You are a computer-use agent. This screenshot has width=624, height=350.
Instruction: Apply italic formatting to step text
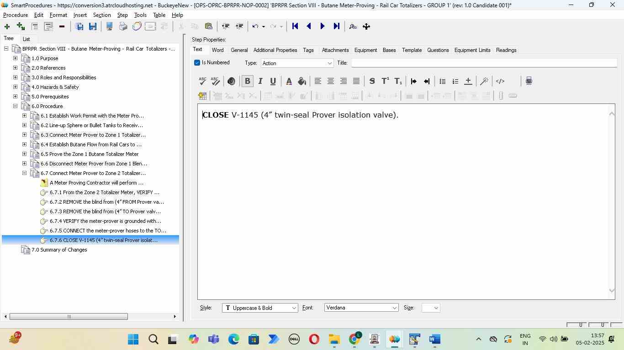tap(260, 81)
